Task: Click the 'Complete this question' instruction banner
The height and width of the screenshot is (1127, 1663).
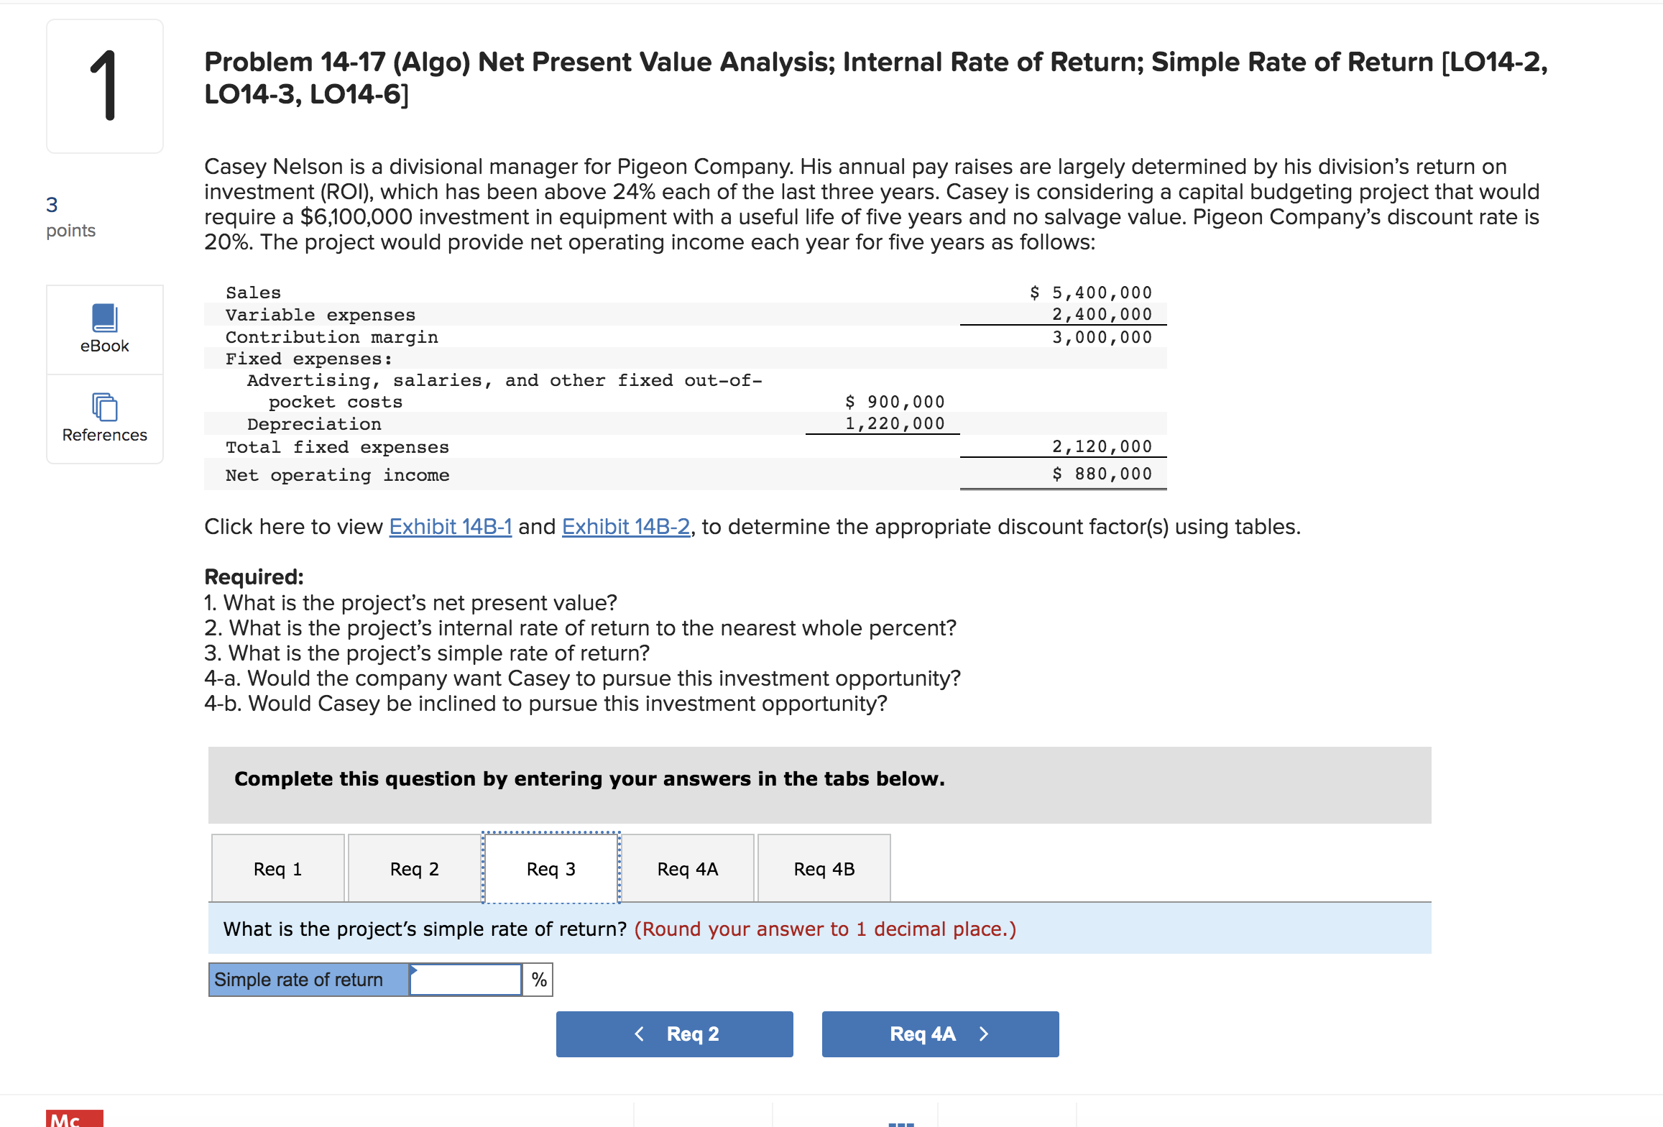Action: click(x=819, y=785)
